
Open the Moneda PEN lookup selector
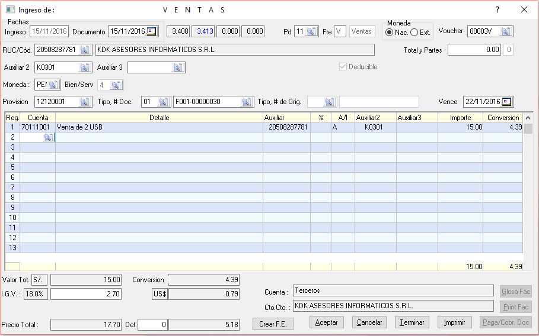(53, 85)
